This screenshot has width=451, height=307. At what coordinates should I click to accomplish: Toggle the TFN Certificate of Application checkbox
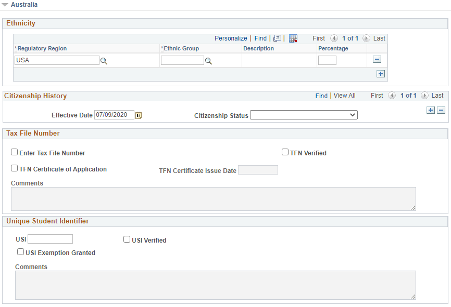(15, 168)
